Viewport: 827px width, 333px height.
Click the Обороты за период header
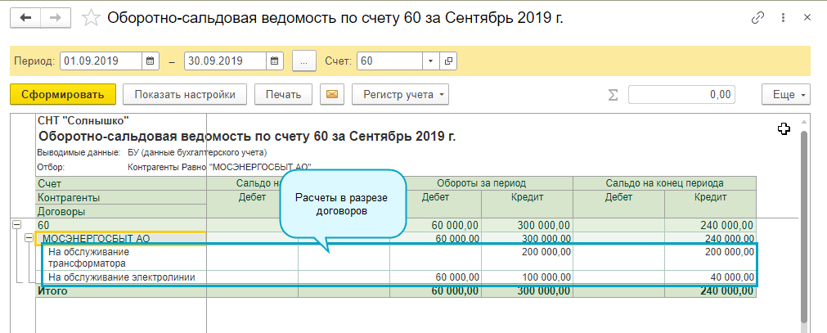coord(481,183)
